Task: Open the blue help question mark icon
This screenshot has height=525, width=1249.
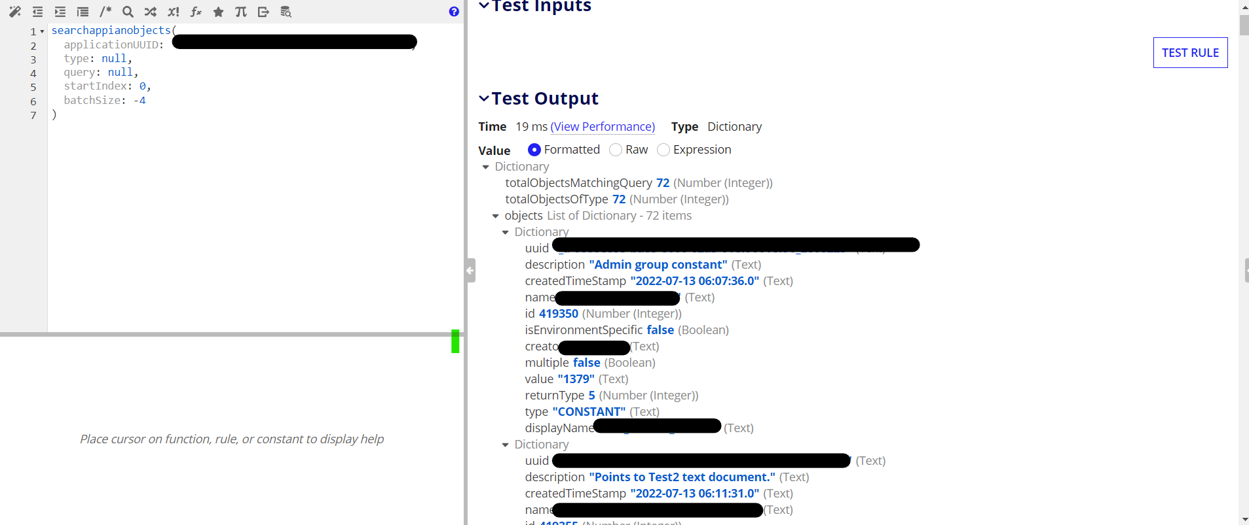Action: [454, 12]
